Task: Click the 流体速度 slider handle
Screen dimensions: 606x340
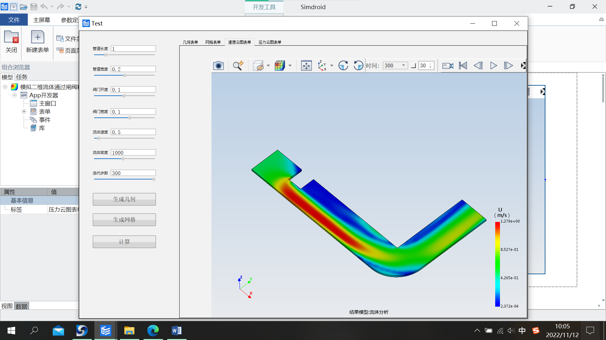Action: (99, 138)
